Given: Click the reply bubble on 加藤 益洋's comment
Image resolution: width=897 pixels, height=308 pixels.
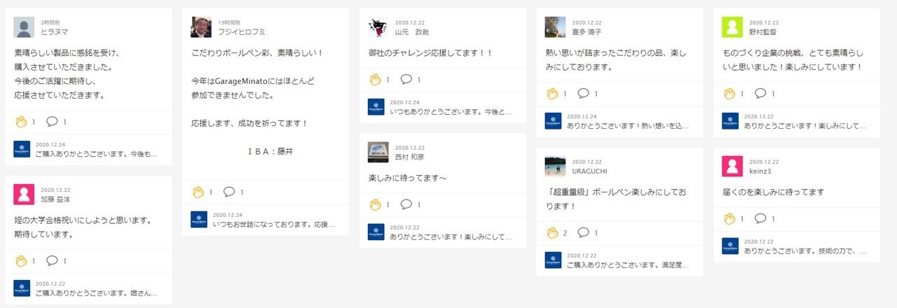Looking at the screenshot, I should (x=52, y=260).
